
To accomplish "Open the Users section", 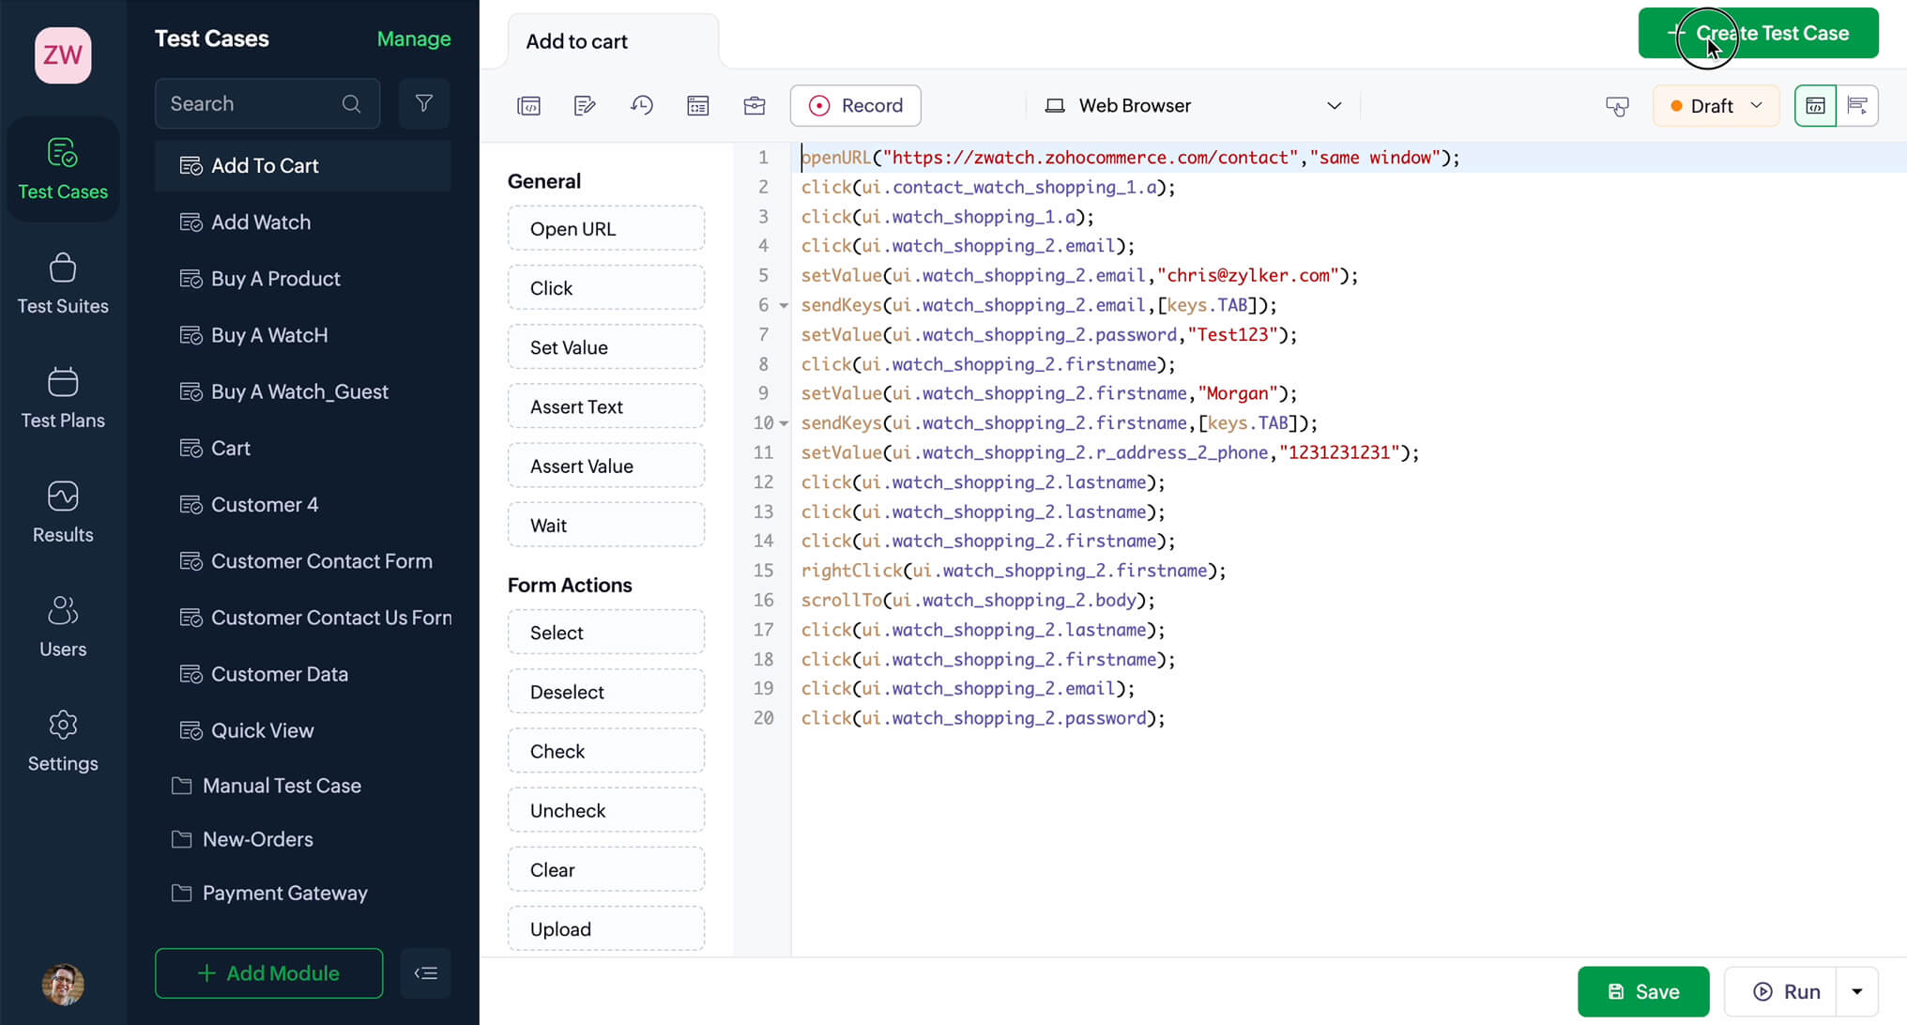I will 62,626.
